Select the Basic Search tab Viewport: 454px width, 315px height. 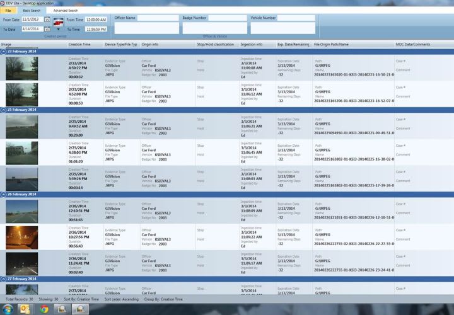click(x=31, y=11)
